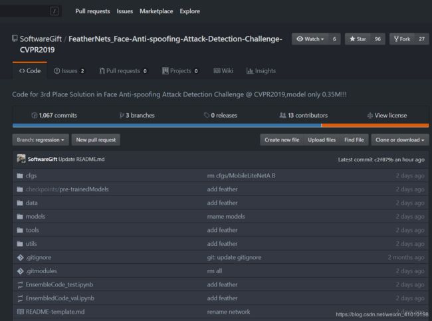View the 3 branches link
The height and width of the screenshot is (321, 432).
coord(137,115)
